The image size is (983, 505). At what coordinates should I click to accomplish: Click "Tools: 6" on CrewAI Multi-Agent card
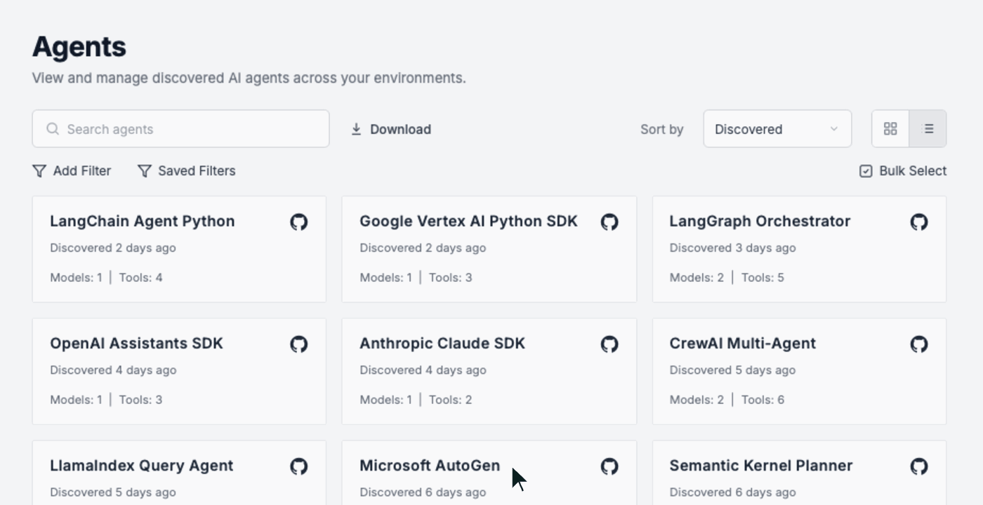763,400
